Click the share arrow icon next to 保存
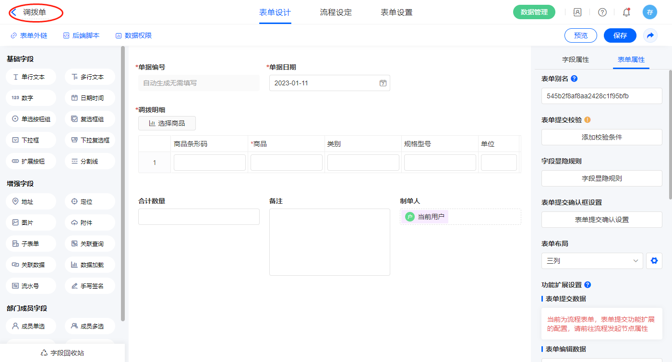The image size is (672, 362). click(650, 35)
